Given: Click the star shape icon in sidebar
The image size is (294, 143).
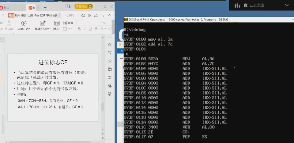Looking at the screenshot, I should pyautogui.click(x=110, y=61).
